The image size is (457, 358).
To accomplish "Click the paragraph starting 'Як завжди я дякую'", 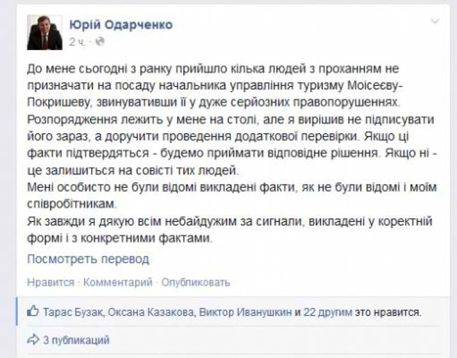I will click(x=226, y=230).
